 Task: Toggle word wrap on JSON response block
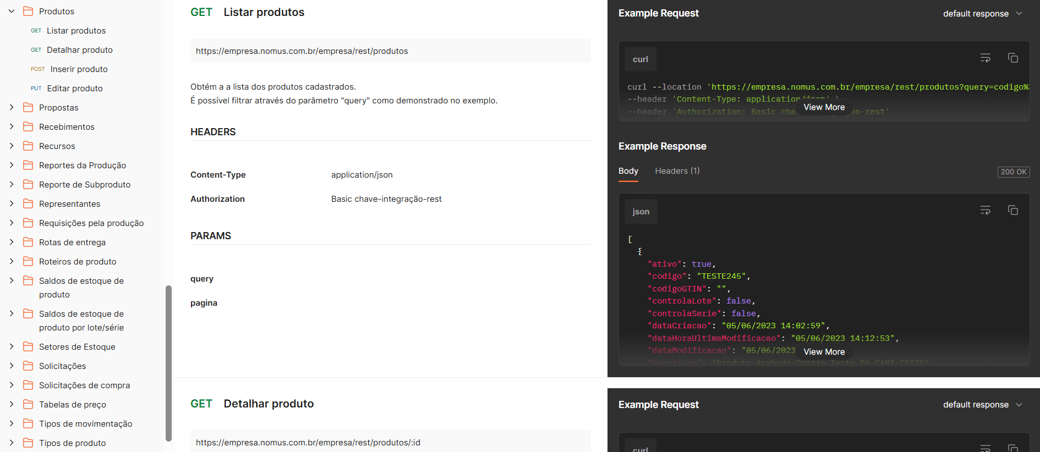coord(985,211)
